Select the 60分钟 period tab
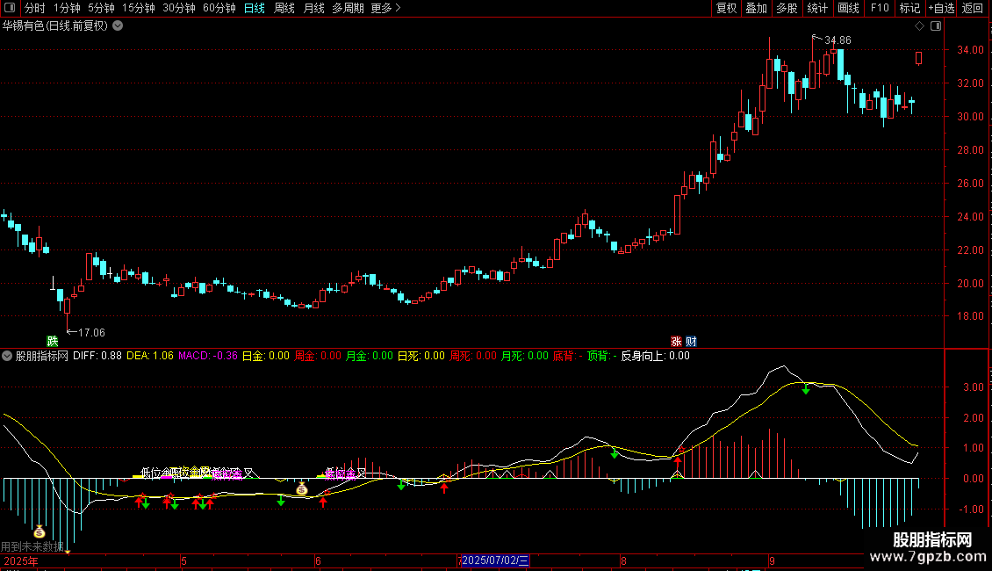992x571 pixels. [x=219, y=8]
